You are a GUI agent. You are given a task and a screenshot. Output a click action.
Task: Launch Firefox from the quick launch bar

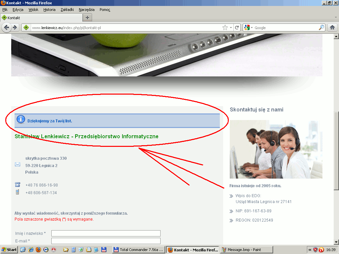pyautogui.click(x=38, y=250)
